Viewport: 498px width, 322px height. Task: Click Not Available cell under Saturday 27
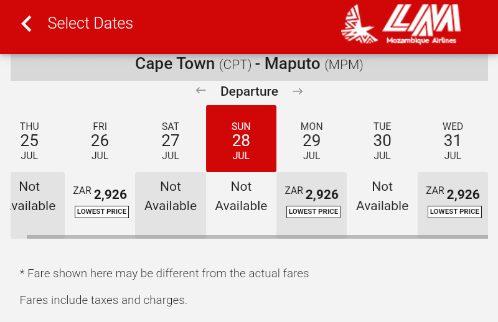171,204
